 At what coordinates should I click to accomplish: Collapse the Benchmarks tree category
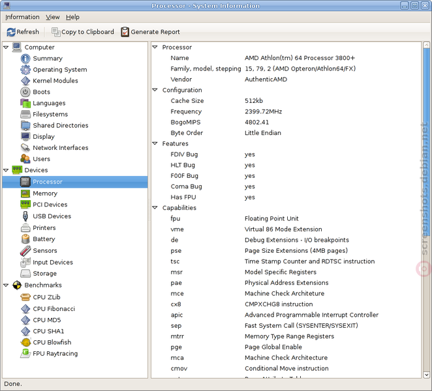[6, 285]
